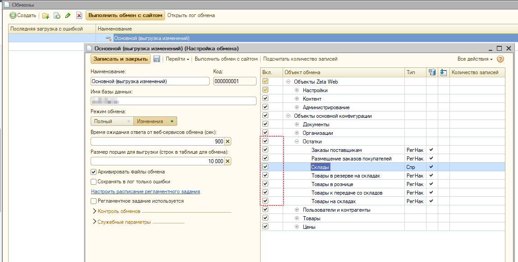The image size is (518, 262).
Task: Uncheck the Вкл. box for Контент
Action: [265, 98]
